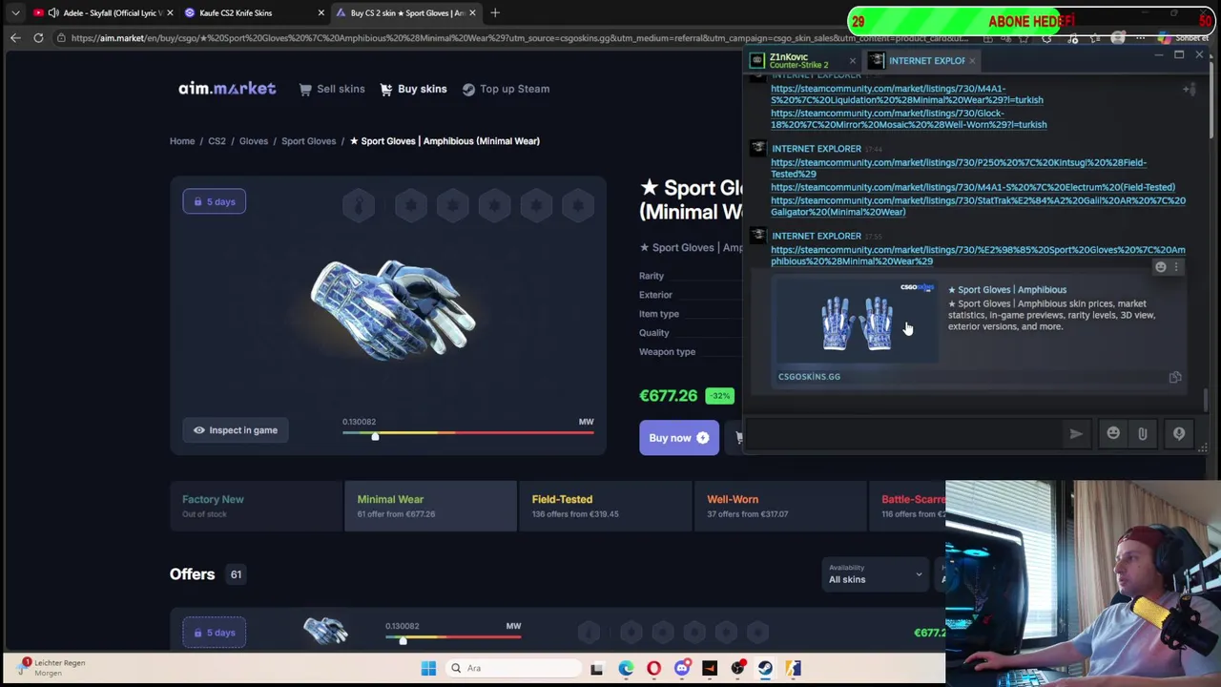Click the first offer gloves thumbnail
The image size is (1221, 687).
click(325, 631)
